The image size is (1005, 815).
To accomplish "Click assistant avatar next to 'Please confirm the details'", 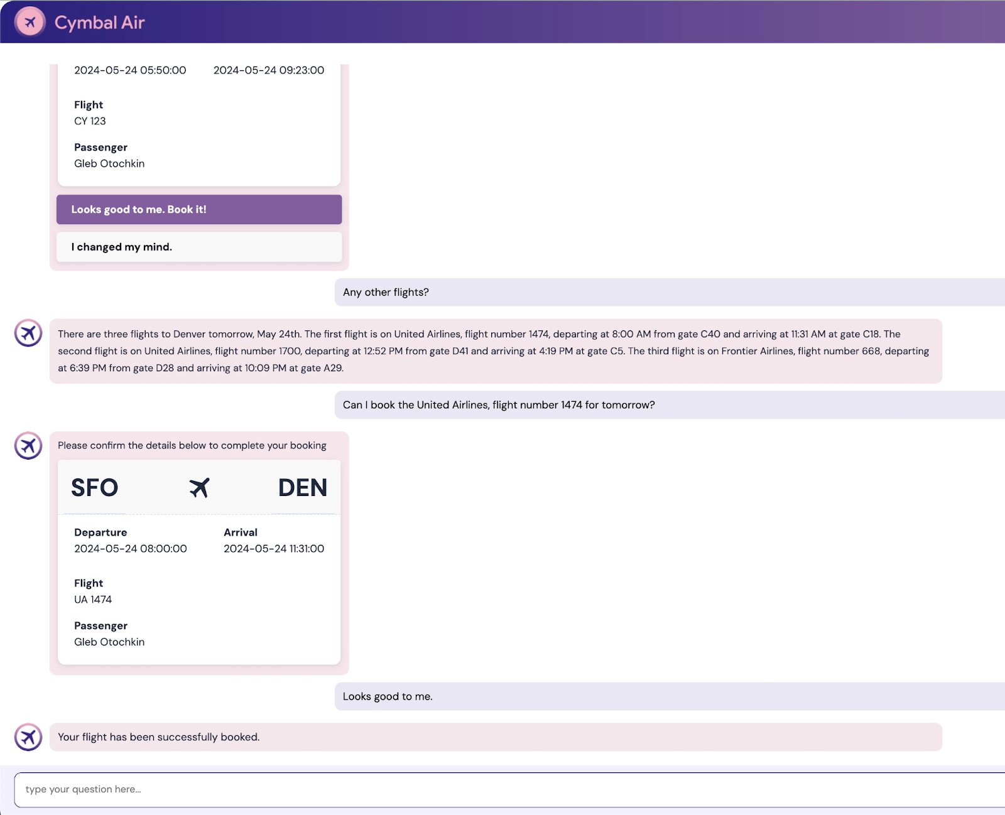I will [x=28, y=446].
